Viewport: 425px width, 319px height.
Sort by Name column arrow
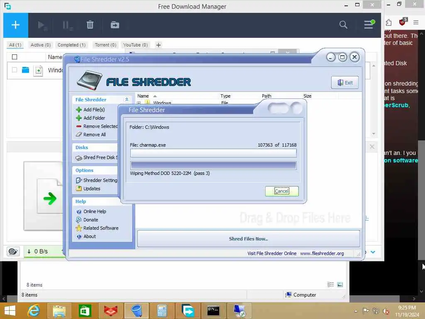[155, 96]
